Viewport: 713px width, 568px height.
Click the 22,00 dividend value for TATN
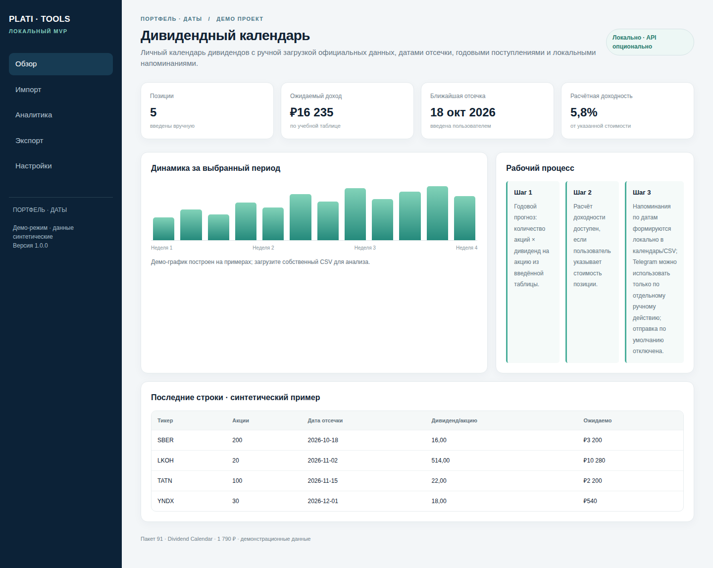click(x=439, y=481)
